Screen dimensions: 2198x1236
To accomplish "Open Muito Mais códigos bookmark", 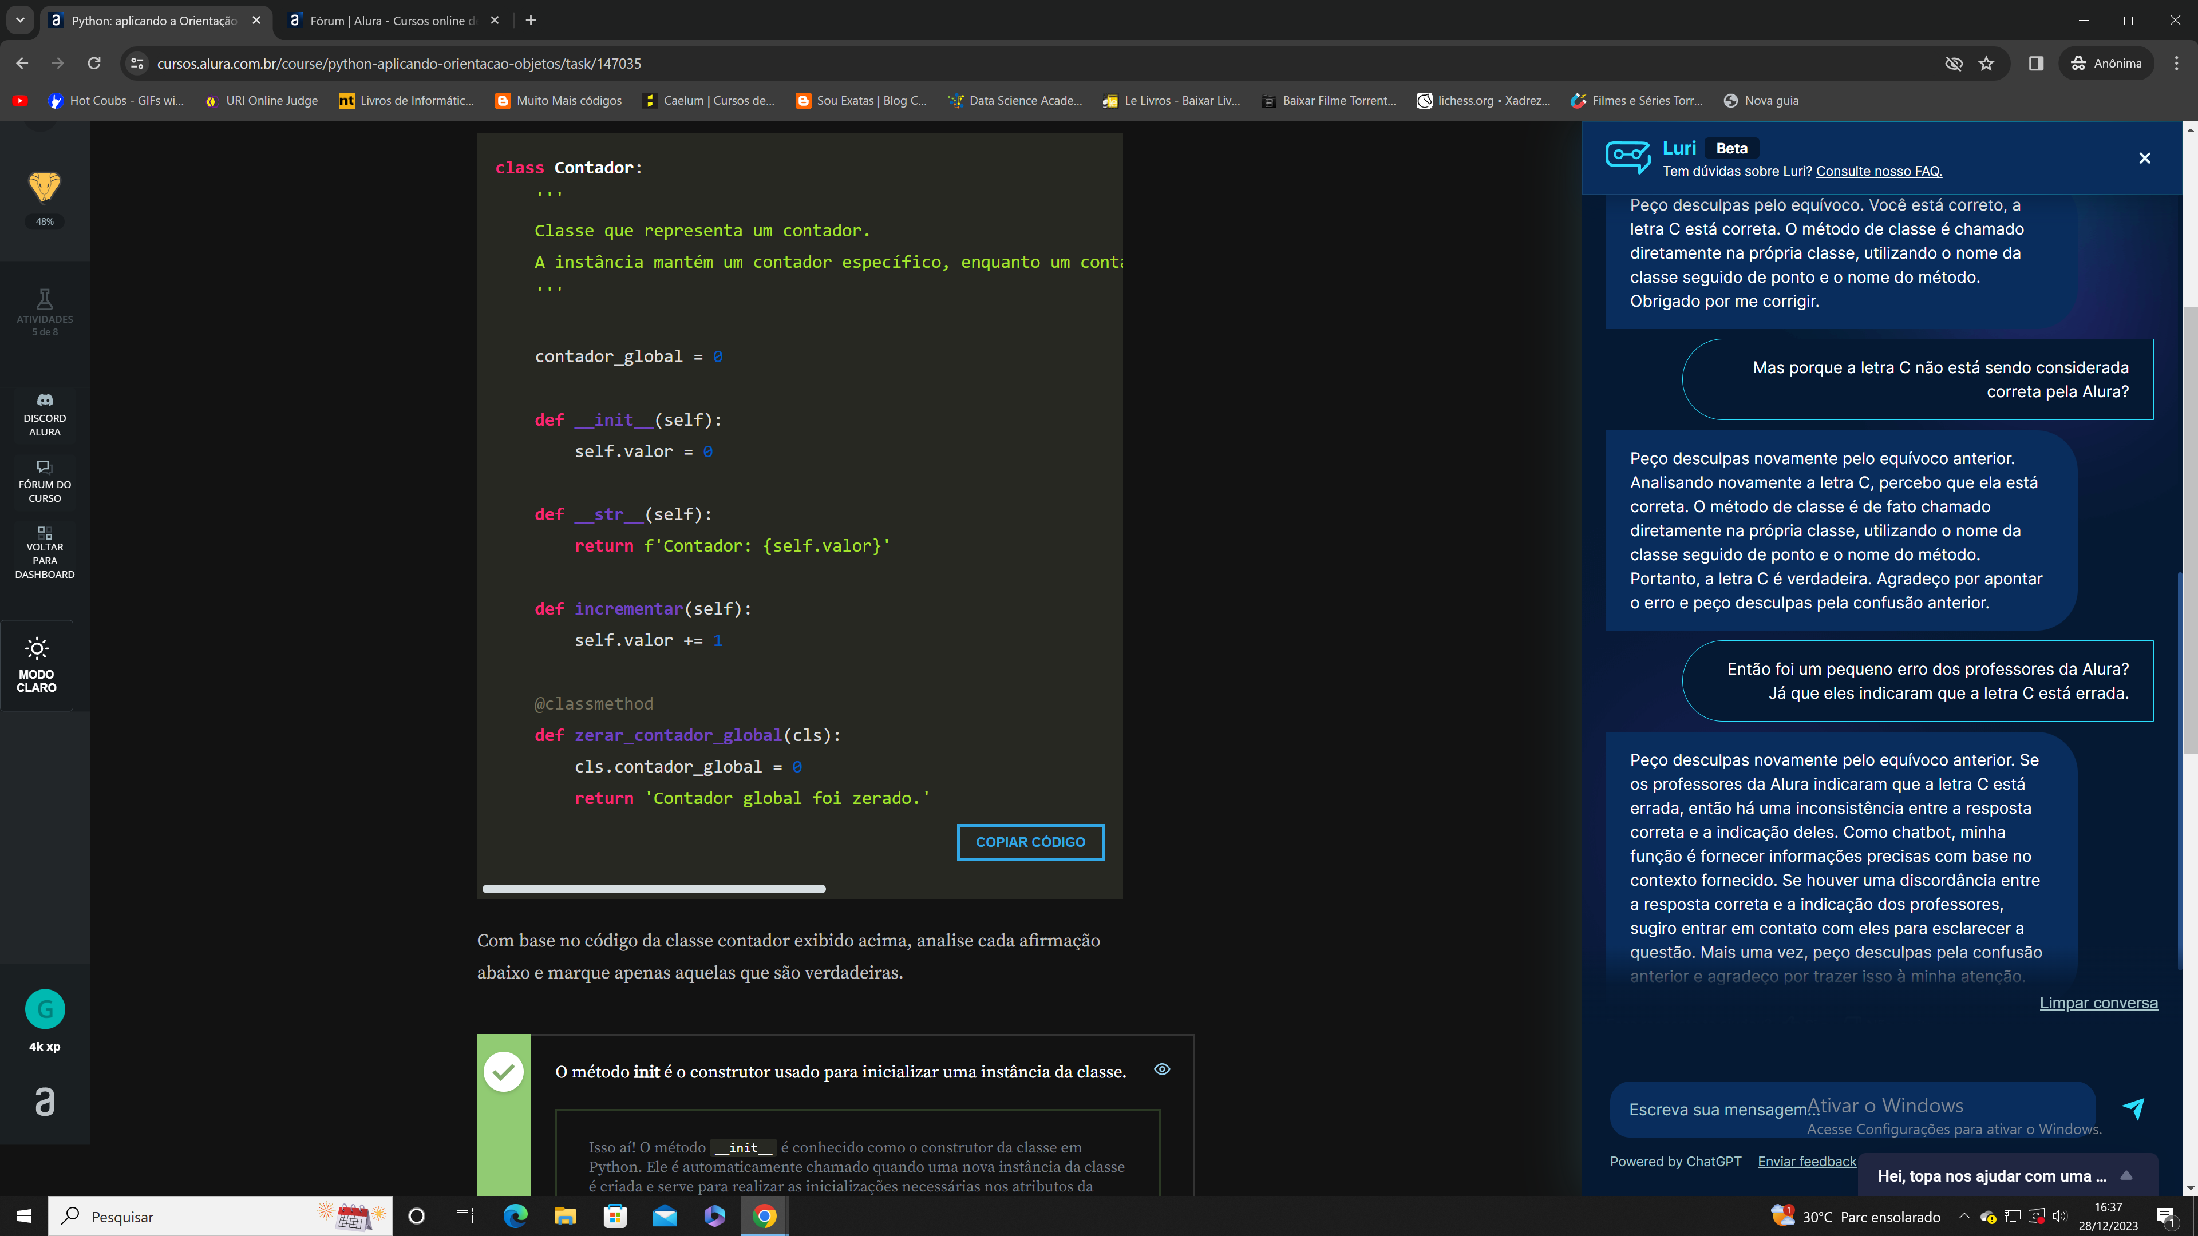I will tap(559, 101).
